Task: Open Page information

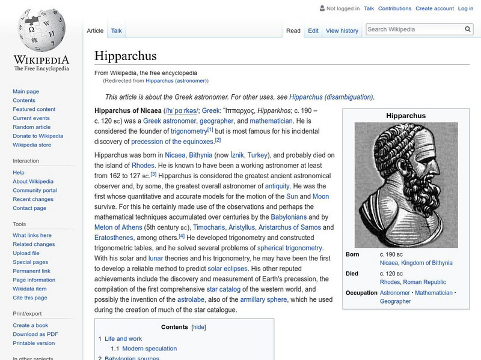Action: [34, 280]
